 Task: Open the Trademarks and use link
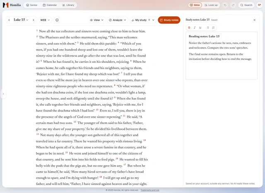click(x=150, y=190)
